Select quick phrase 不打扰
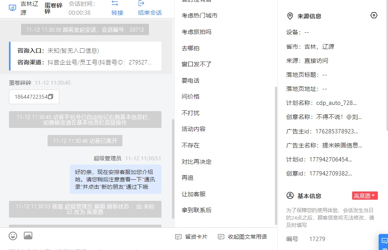The height and width of the screenshot is (250, 388). pyautogui.click(x=191, y=113)
